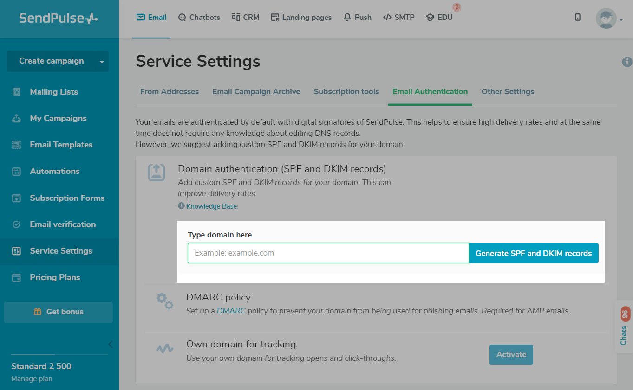Viewport: 633px width, 390px height.
Task: Open the user avatar account menu
Action: [608, 19]
